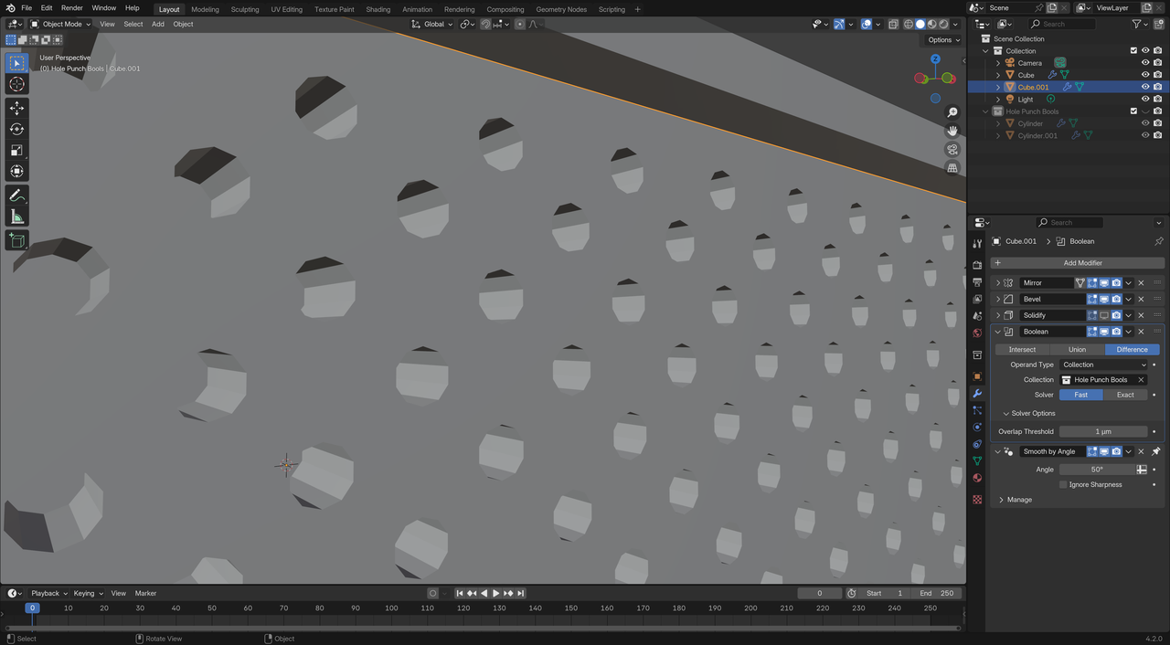Viewport: 1170px width, 645px height.
Task: Open the Render menu
Action: pos(71,8)
